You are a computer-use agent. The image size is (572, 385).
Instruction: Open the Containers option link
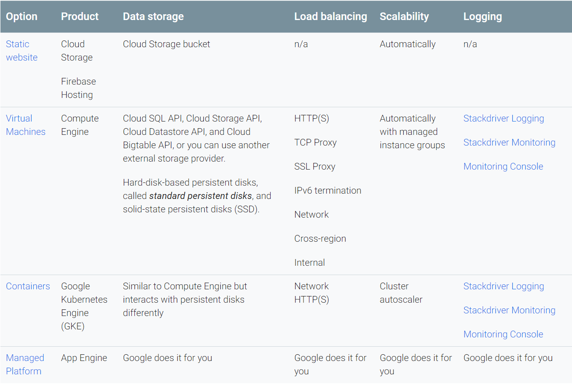pos(28,286)
